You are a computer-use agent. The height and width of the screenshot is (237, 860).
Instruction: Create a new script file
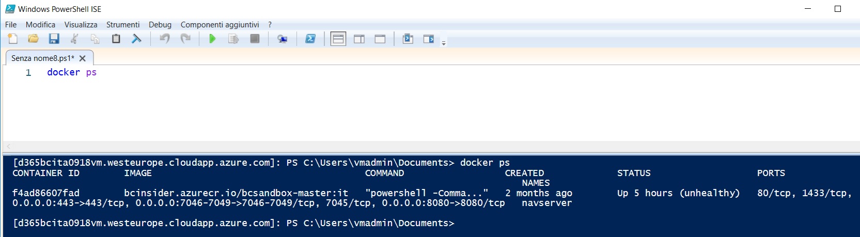pyautogui.click(x=13, y=39)
